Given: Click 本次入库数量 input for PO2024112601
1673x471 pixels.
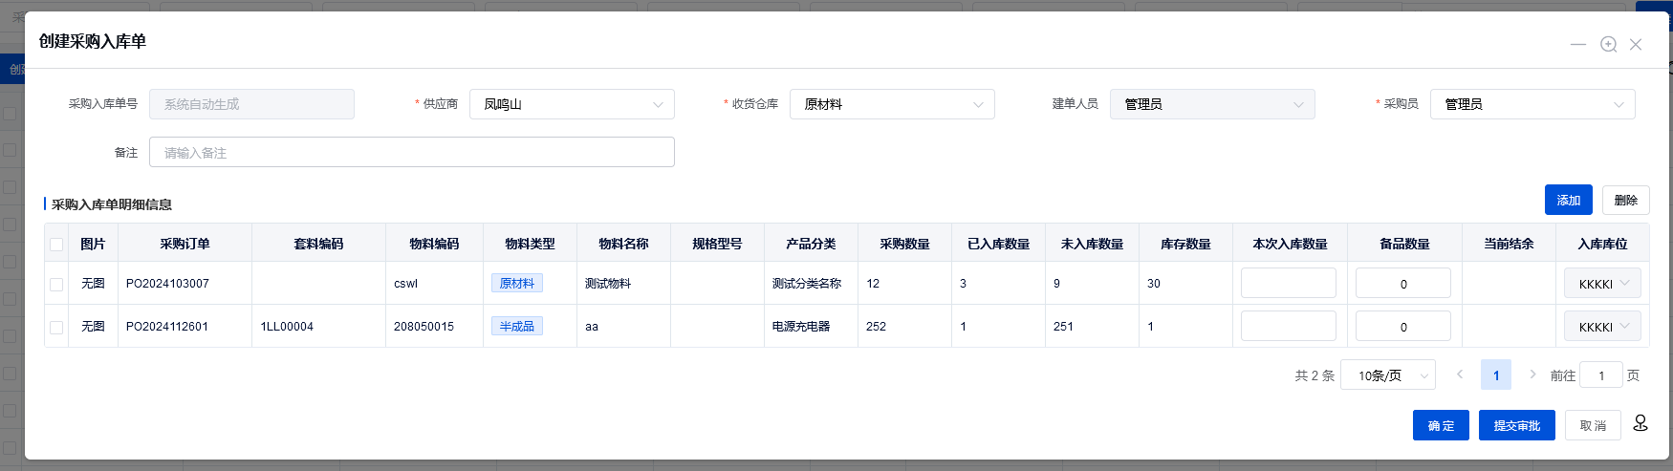Looking at the screenshot, I should pyautogui.click(x=1289, y=326).
